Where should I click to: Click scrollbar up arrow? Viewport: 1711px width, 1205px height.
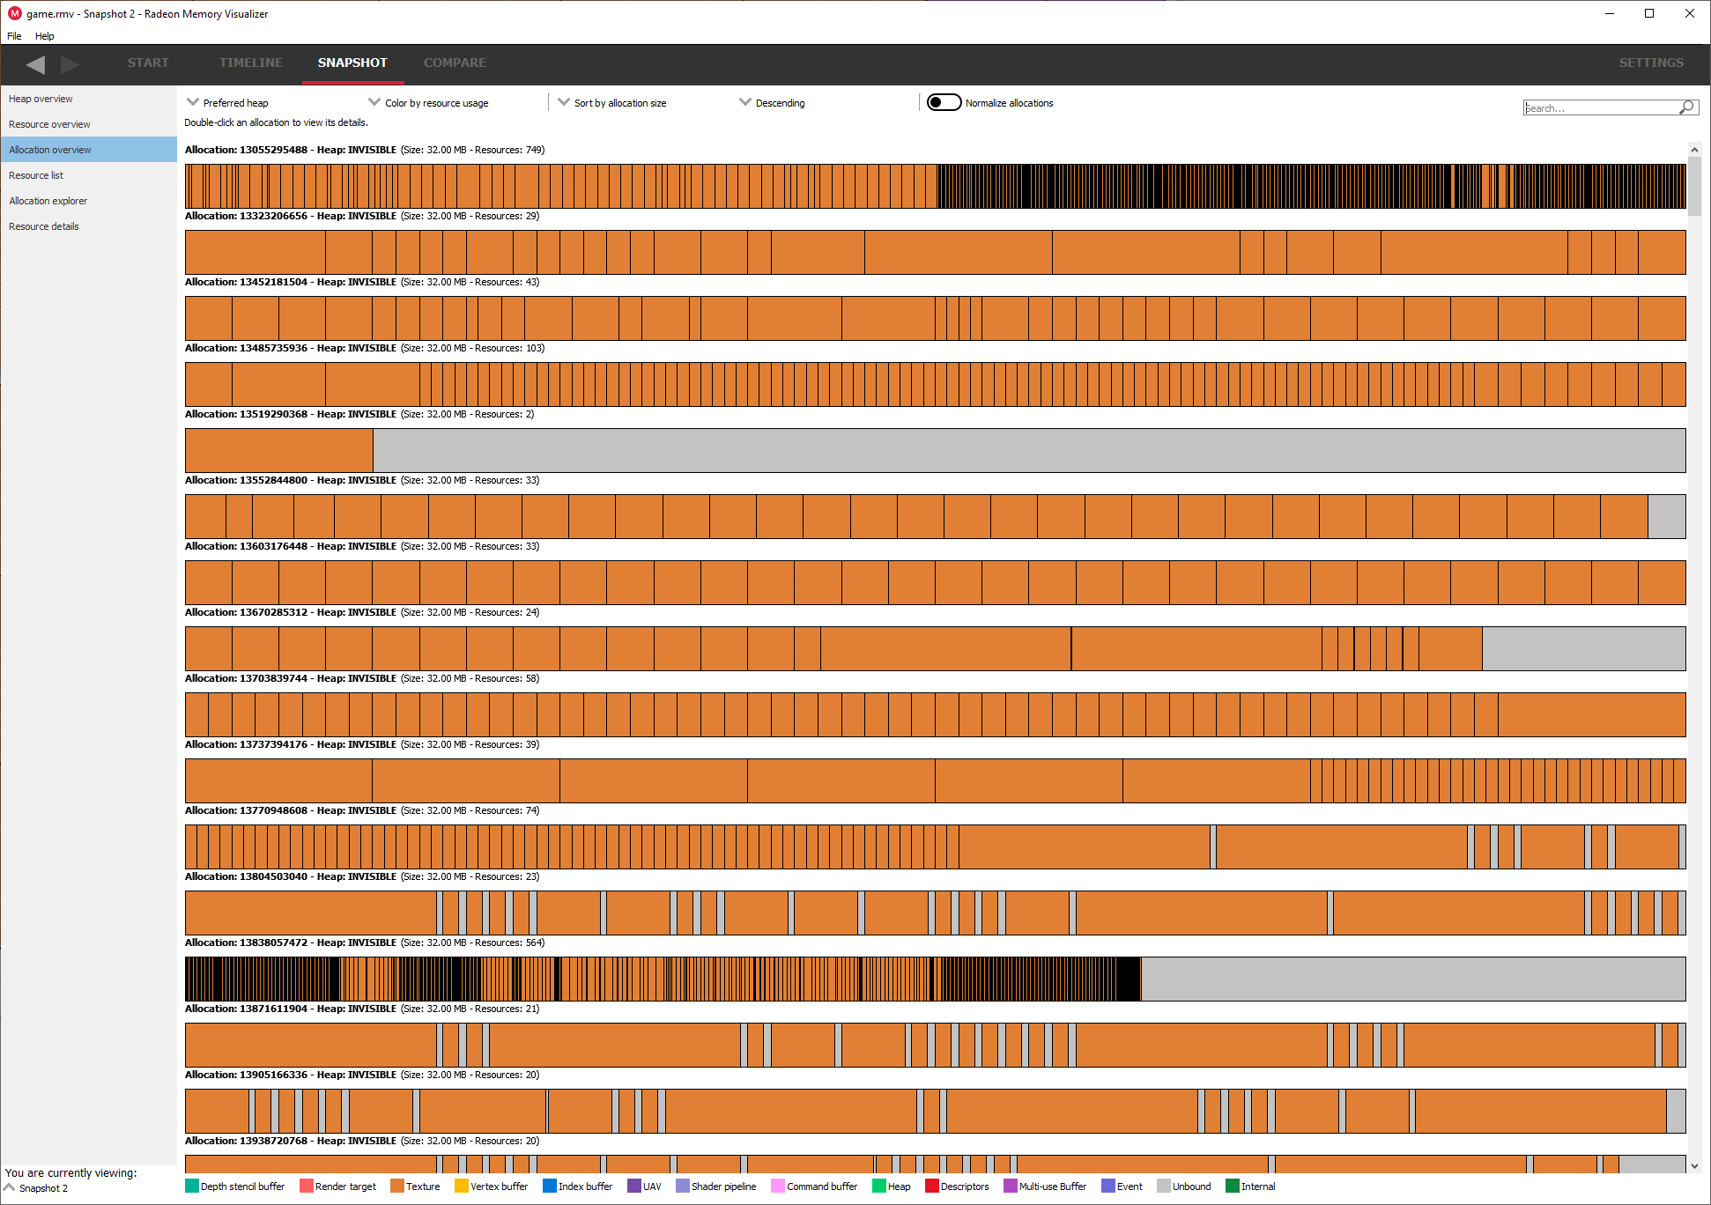(1694, 151)
